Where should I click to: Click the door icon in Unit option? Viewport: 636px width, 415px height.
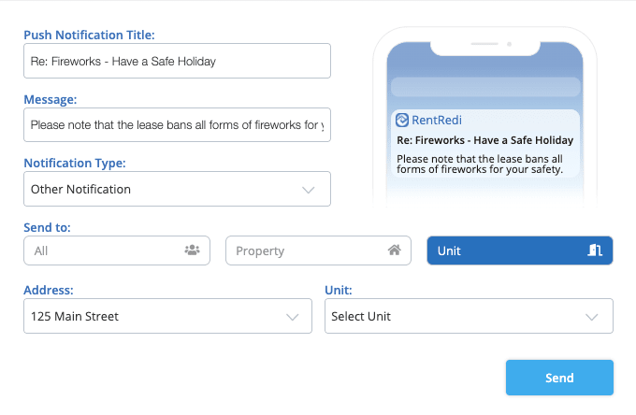(x=595, y=250)
